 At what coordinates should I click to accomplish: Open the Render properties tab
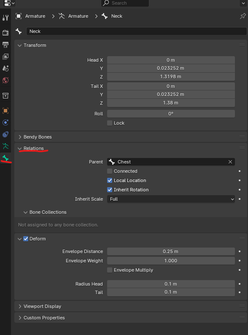[5, 33]
